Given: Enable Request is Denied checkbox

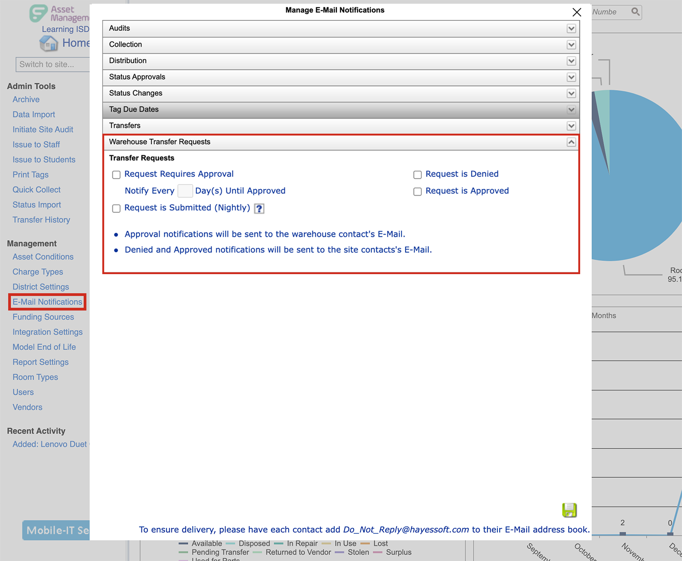Looking at the screenshot, I should [x=417, y=175].
